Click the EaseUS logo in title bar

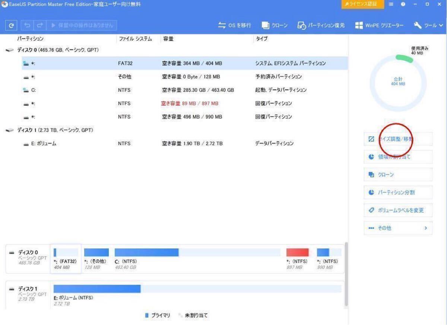click(4, 4)
